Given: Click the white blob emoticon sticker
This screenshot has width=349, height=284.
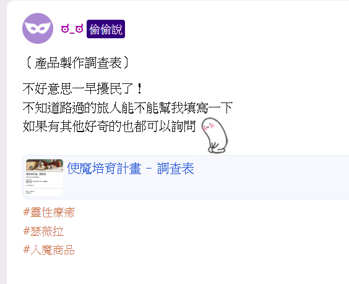Looking at the screenshot, I should pos(215,135).
